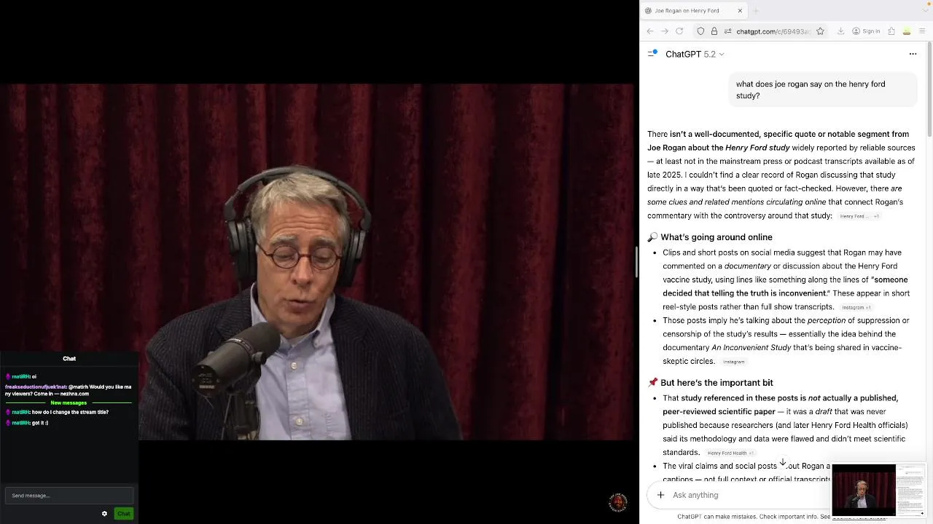Select the Joe Rogan on Henry Ford tab
Screen dimensions: 933x524
tap(692, 11)
